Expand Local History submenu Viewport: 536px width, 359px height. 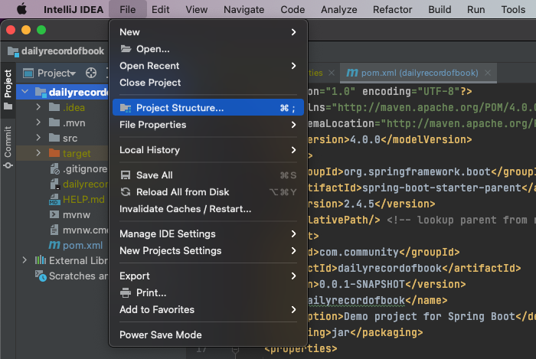208,150
